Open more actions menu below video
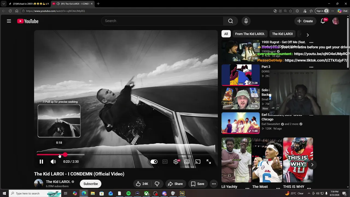Screen dimensions: 350x197 click(214, 184)
